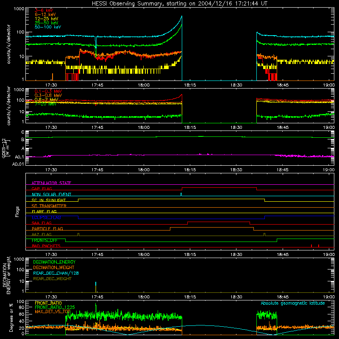Click 18:45 tick below the decimation panel
339x339 pixels.
tap(282, 297)
